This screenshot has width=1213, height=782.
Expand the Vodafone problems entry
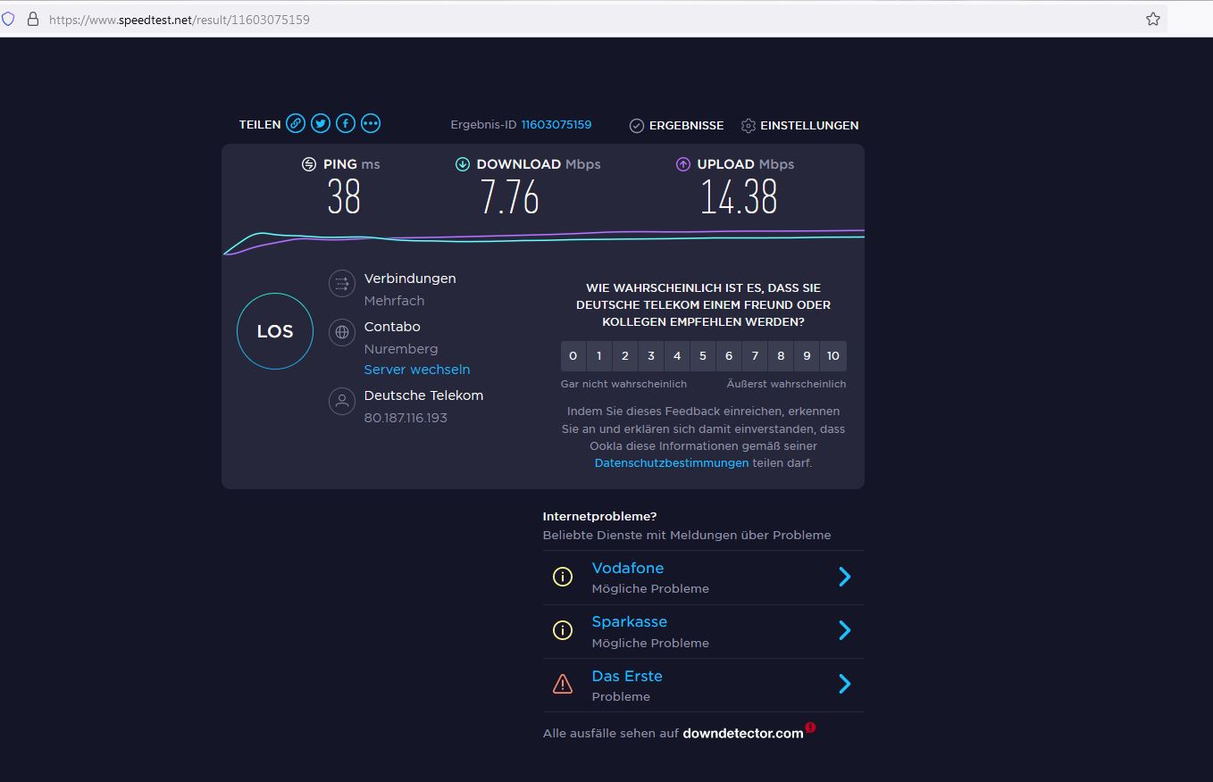[844, 578]
